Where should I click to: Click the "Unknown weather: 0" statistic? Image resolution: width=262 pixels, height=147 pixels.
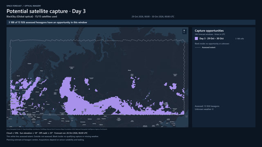click(204, 109)
